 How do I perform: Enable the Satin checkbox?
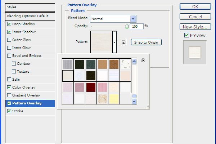pyautogui.click(x=9, y=79)
